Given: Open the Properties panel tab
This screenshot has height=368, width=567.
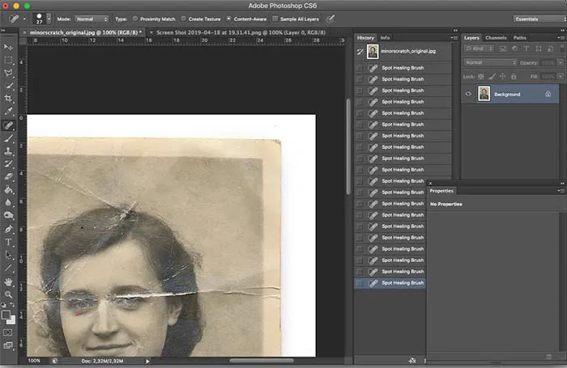Looking at the screenshot, I should click(441, 191).
